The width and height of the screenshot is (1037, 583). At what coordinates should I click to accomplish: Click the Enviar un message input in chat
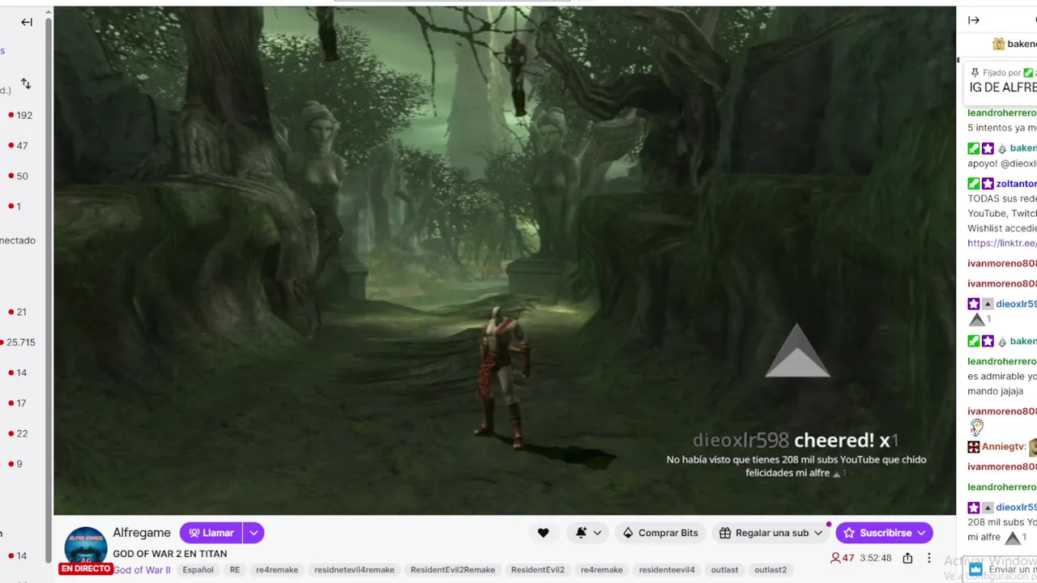click(1002, 569)
